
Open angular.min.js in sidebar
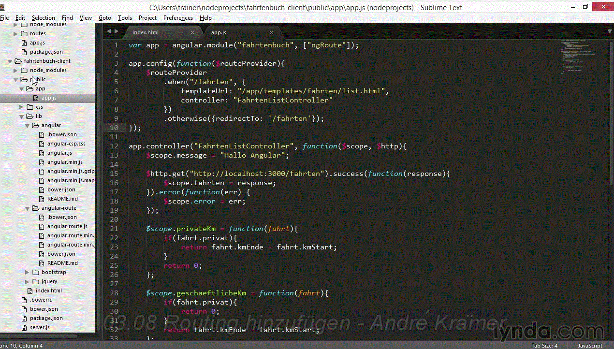(65, 162)
